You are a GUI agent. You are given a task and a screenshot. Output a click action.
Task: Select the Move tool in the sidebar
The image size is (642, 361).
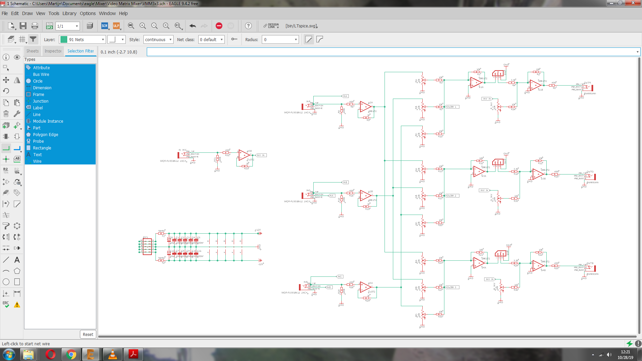pyautogui.click(x=6, y=80)
